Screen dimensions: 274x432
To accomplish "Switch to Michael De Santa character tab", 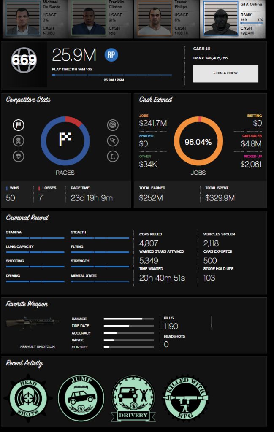I will tap(35, 19).
